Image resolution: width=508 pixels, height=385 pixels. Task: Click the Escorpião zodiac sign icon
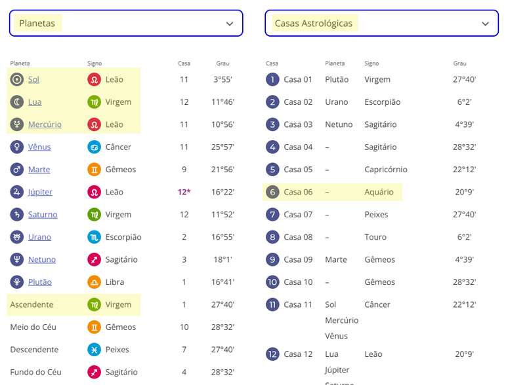[95, 237]
